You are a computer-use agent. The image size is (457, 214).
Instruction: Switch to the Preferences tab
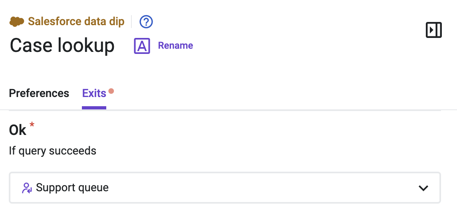coord(39,93)
